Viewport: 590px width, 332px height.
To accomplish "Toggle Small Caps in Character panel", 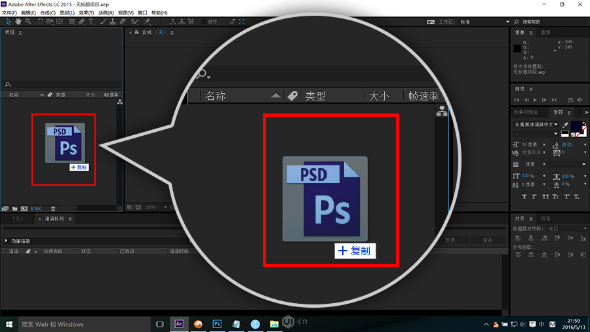I will [x=555, y=196].
